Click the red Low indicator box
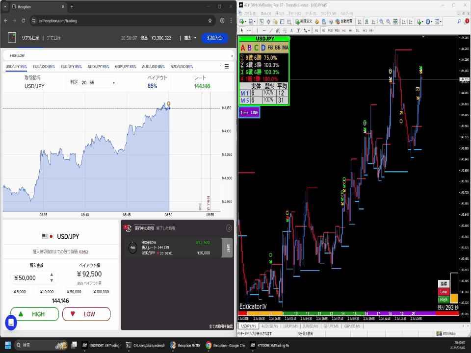Viewport: 471px width, 353px height. (x=444, y=291)
